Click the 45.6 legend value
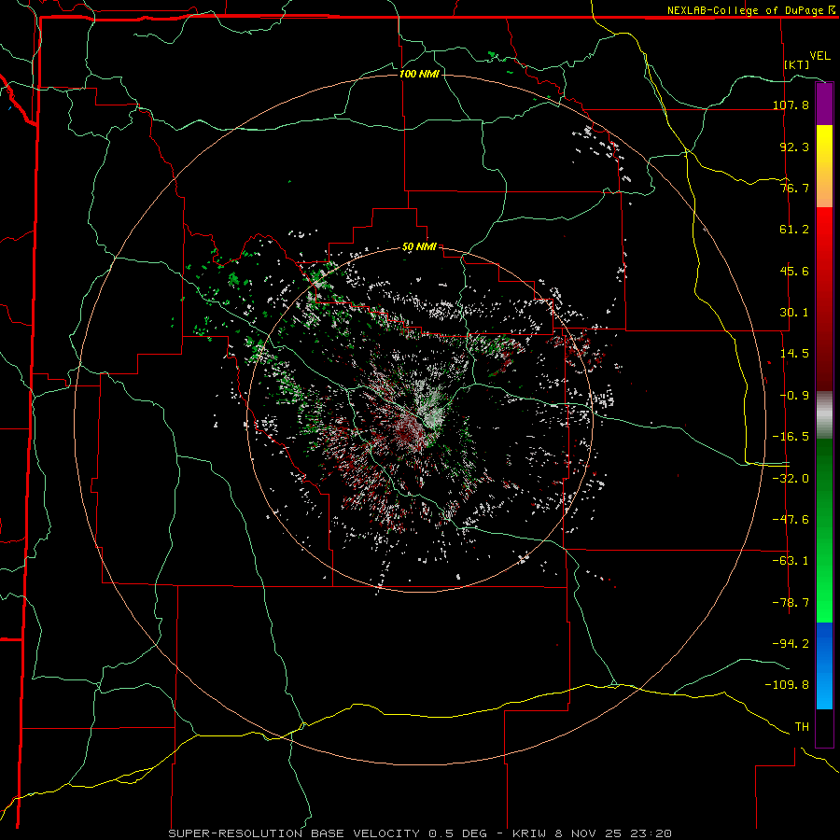 (794, 271)
